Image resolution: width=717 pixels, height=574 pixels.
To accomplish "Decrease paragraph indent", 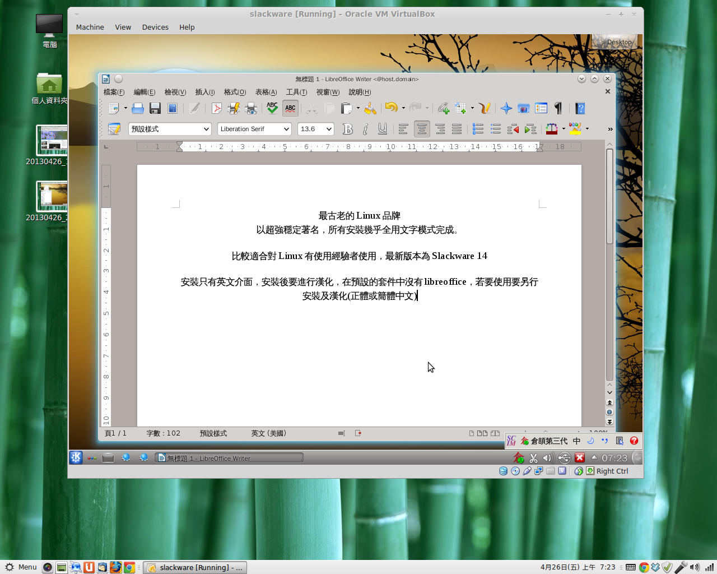I will (513, 129).
